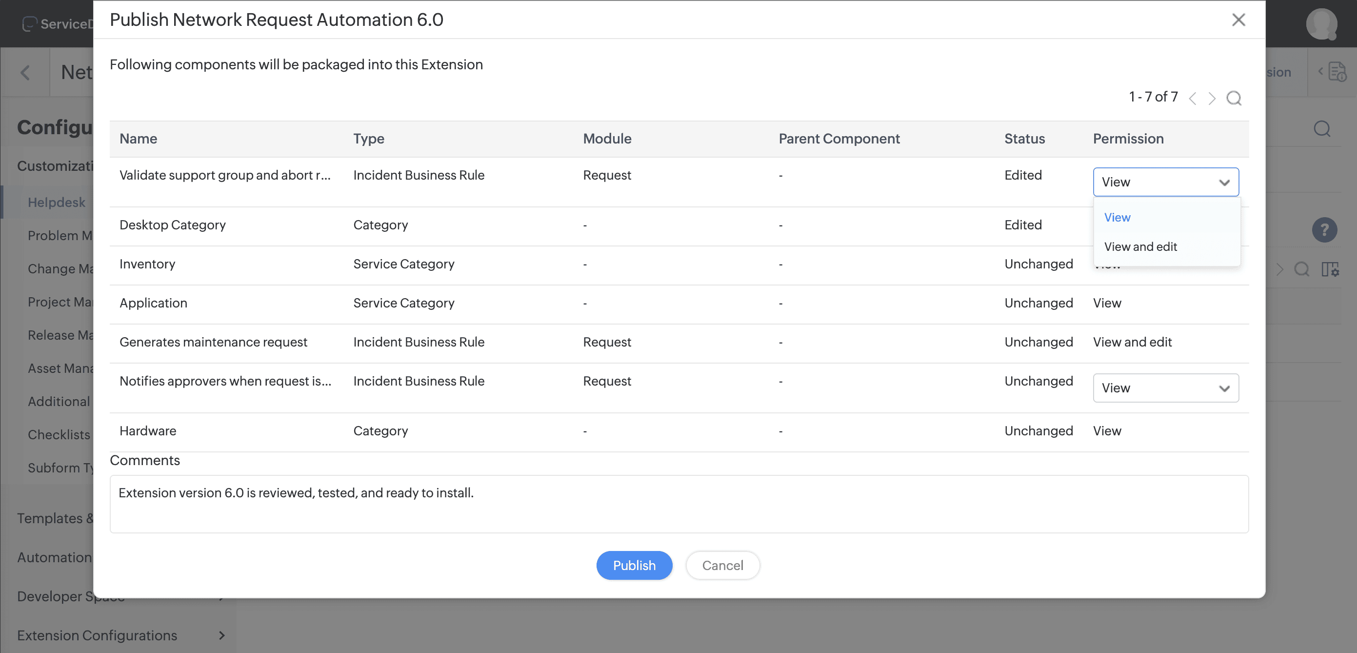The image size is (1357, 653).
Task: Open Checklists in sidebar
Action: (59, 434)
